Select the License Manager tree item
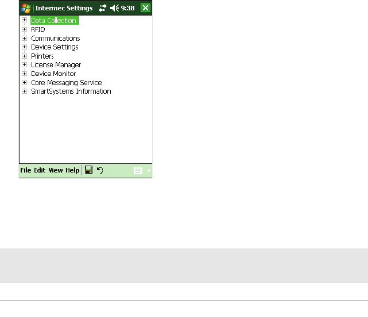Viewport: 368px width, 318px height. coord(56,65)
